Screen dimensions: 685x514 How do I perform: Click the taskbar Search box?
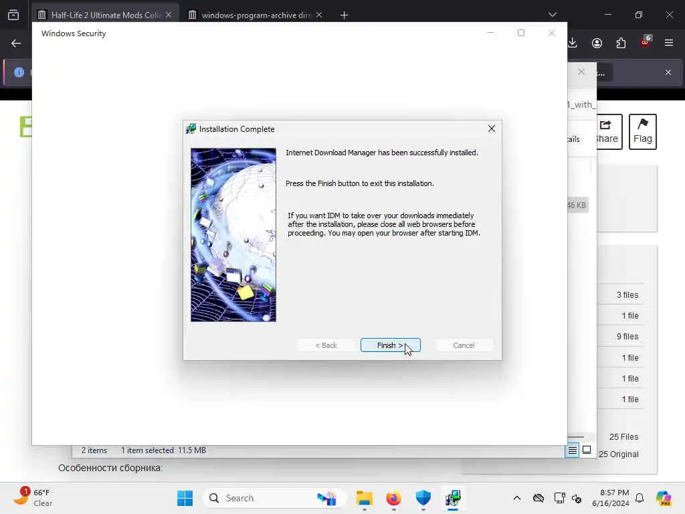[x=274, y=498]
